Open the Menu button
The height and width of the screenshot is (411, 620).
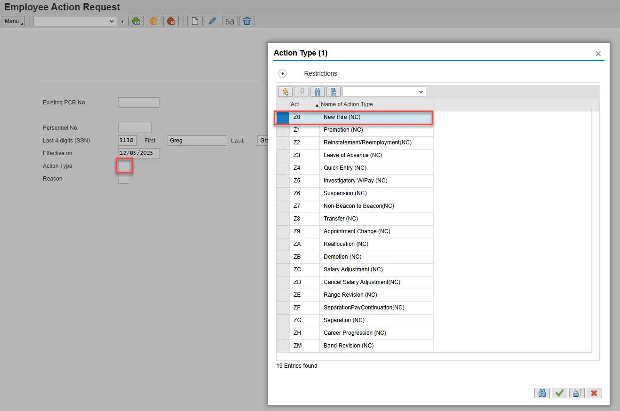click(13, 21)
